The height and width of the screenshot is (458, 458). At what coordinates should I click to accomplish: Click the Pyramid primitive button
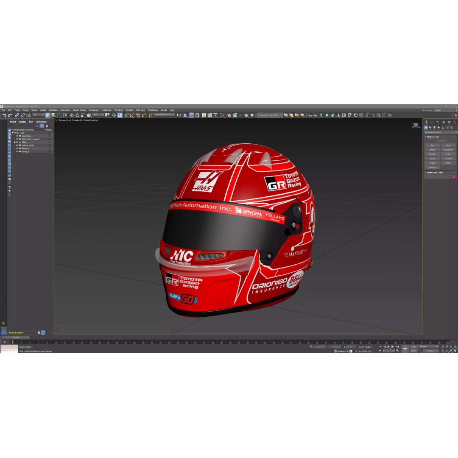coord(448,159)
